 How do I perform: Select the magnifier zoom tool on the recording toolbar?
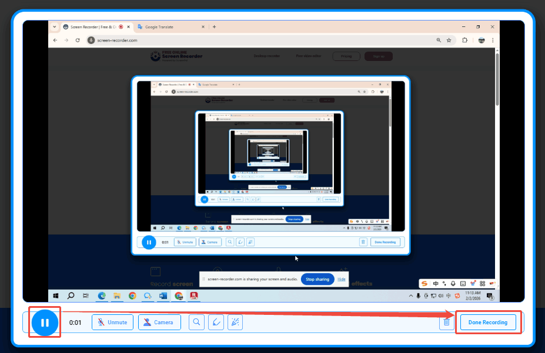pyautogui.click(x=196, y=322)
